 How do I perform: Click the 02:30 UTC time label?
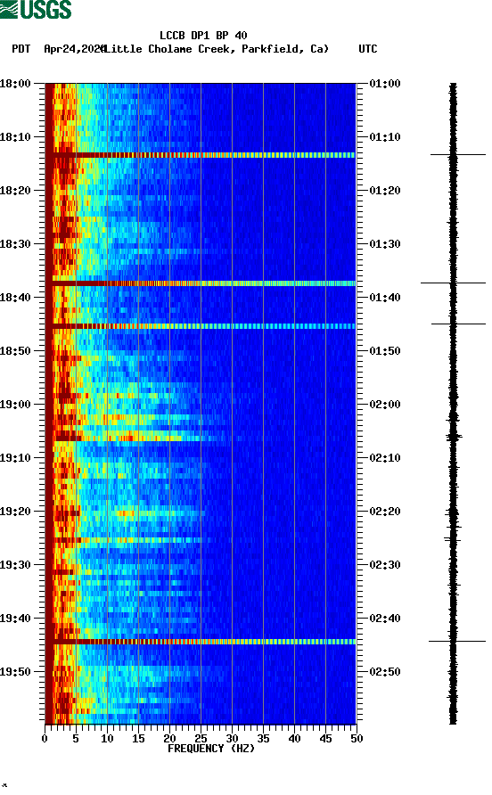click(x=385, y=565)
